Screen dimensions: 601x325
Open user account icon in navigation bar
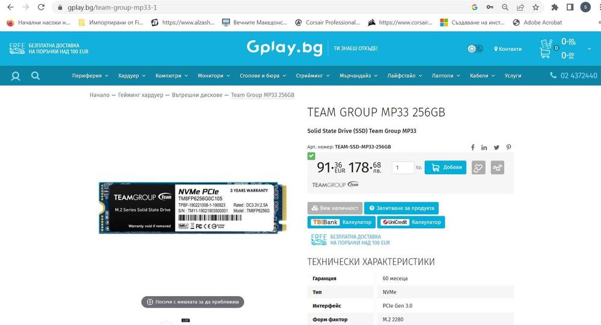pos(16,76)
